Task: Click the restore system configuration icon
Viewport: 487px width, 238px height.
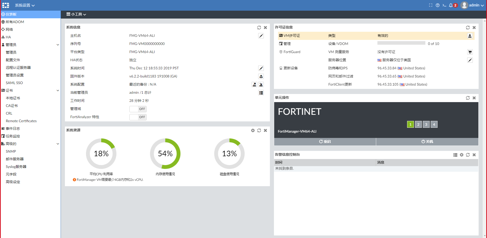Action: click(x=261, y=85)
